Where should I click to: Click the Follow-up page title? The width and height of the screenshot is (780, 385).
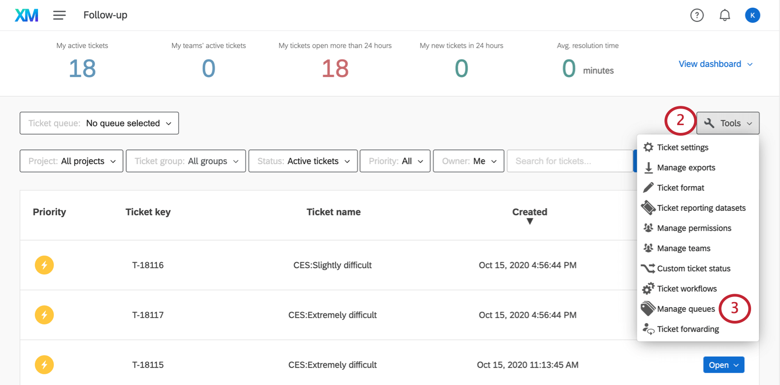click(x=106, y=15)
